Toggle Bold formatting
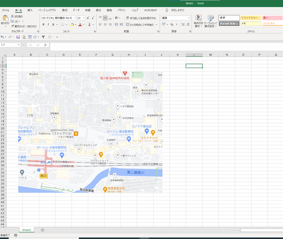Viewport: 283px width, 239px height. click(x=43, y=24)
